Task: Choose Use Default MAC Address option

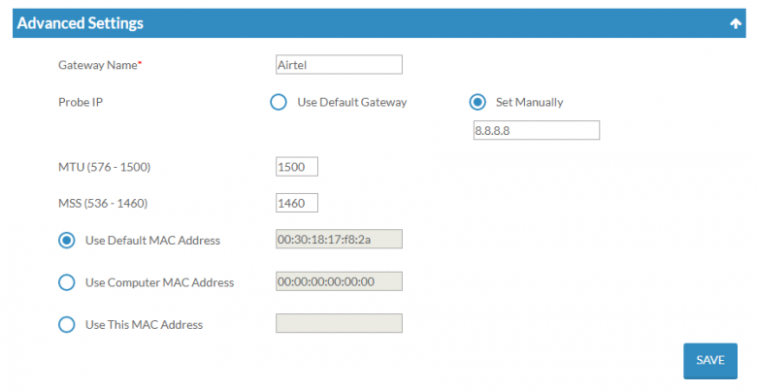Action: pyautogui.click(x=67, y=240)
